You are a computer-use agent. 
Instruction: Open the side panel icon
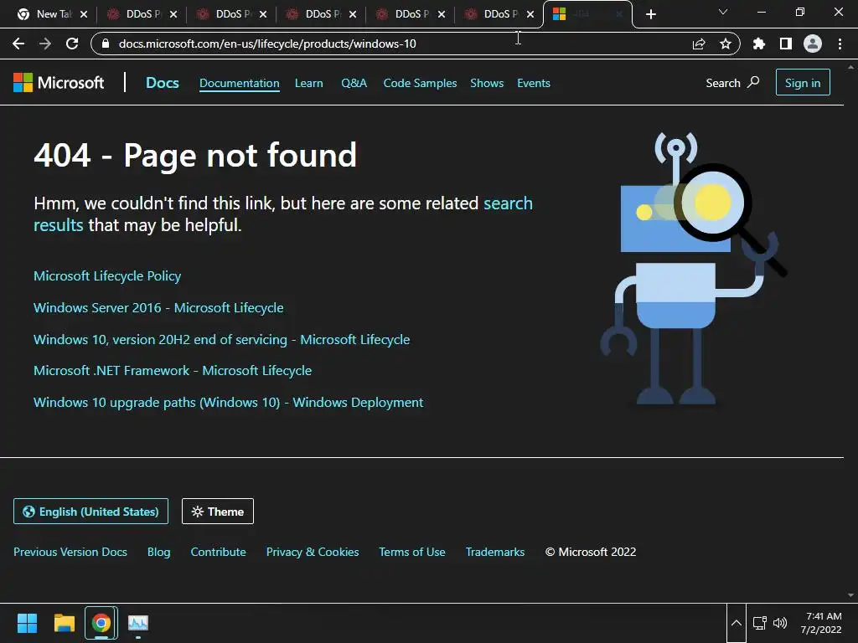(x=786, y=44)
